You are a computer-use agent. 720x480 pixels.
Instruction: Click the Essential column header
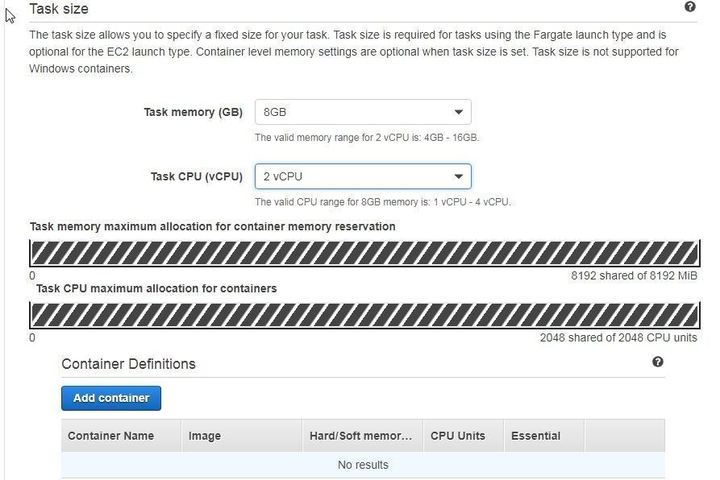coord(544,436)
